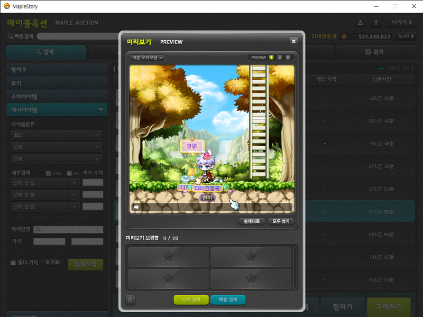Click the blue 매물 검색 button
Screen dimensions: 423x317
point(228,300)
